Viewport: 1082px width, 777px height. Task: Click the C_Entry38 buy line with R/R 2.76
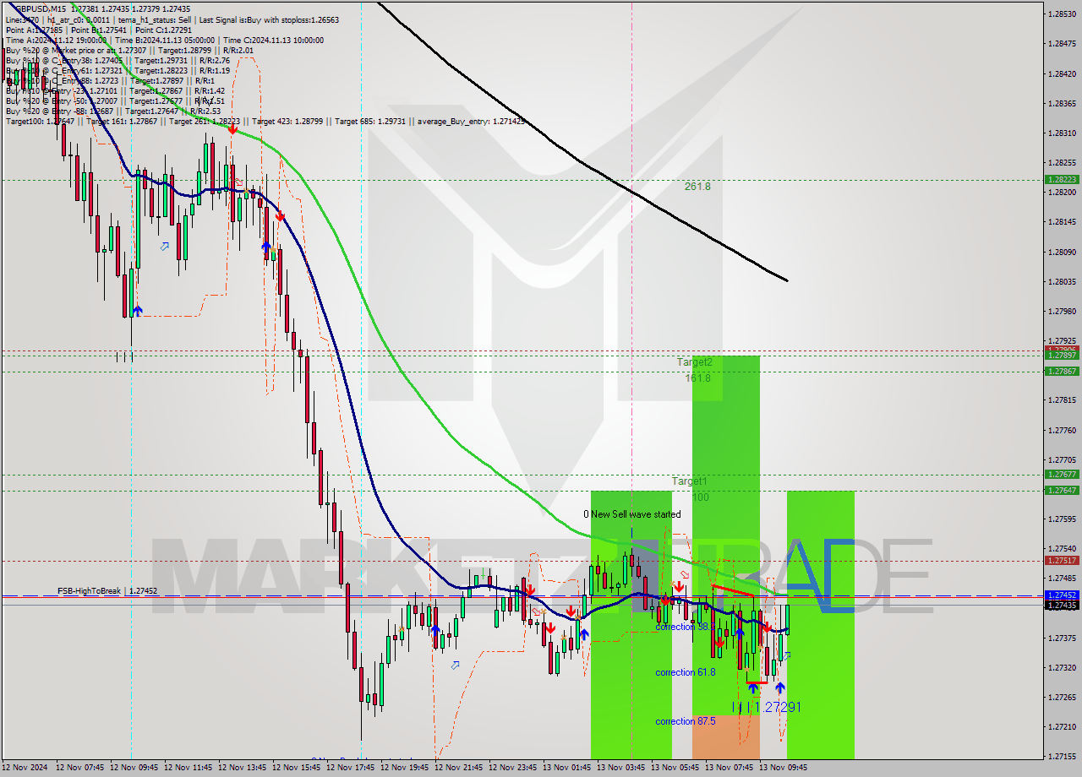[x=117, y=60]
